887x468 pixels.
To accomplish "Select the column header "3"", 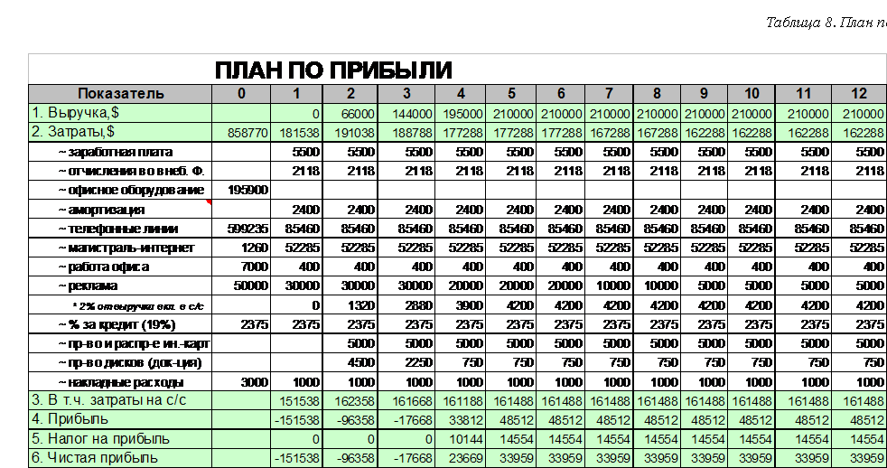I will click(x=406, y=93).
